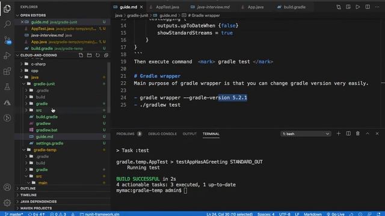Close the guide.md editor tab
Viewport: 385px width, 216px height.
click(141, 7)
